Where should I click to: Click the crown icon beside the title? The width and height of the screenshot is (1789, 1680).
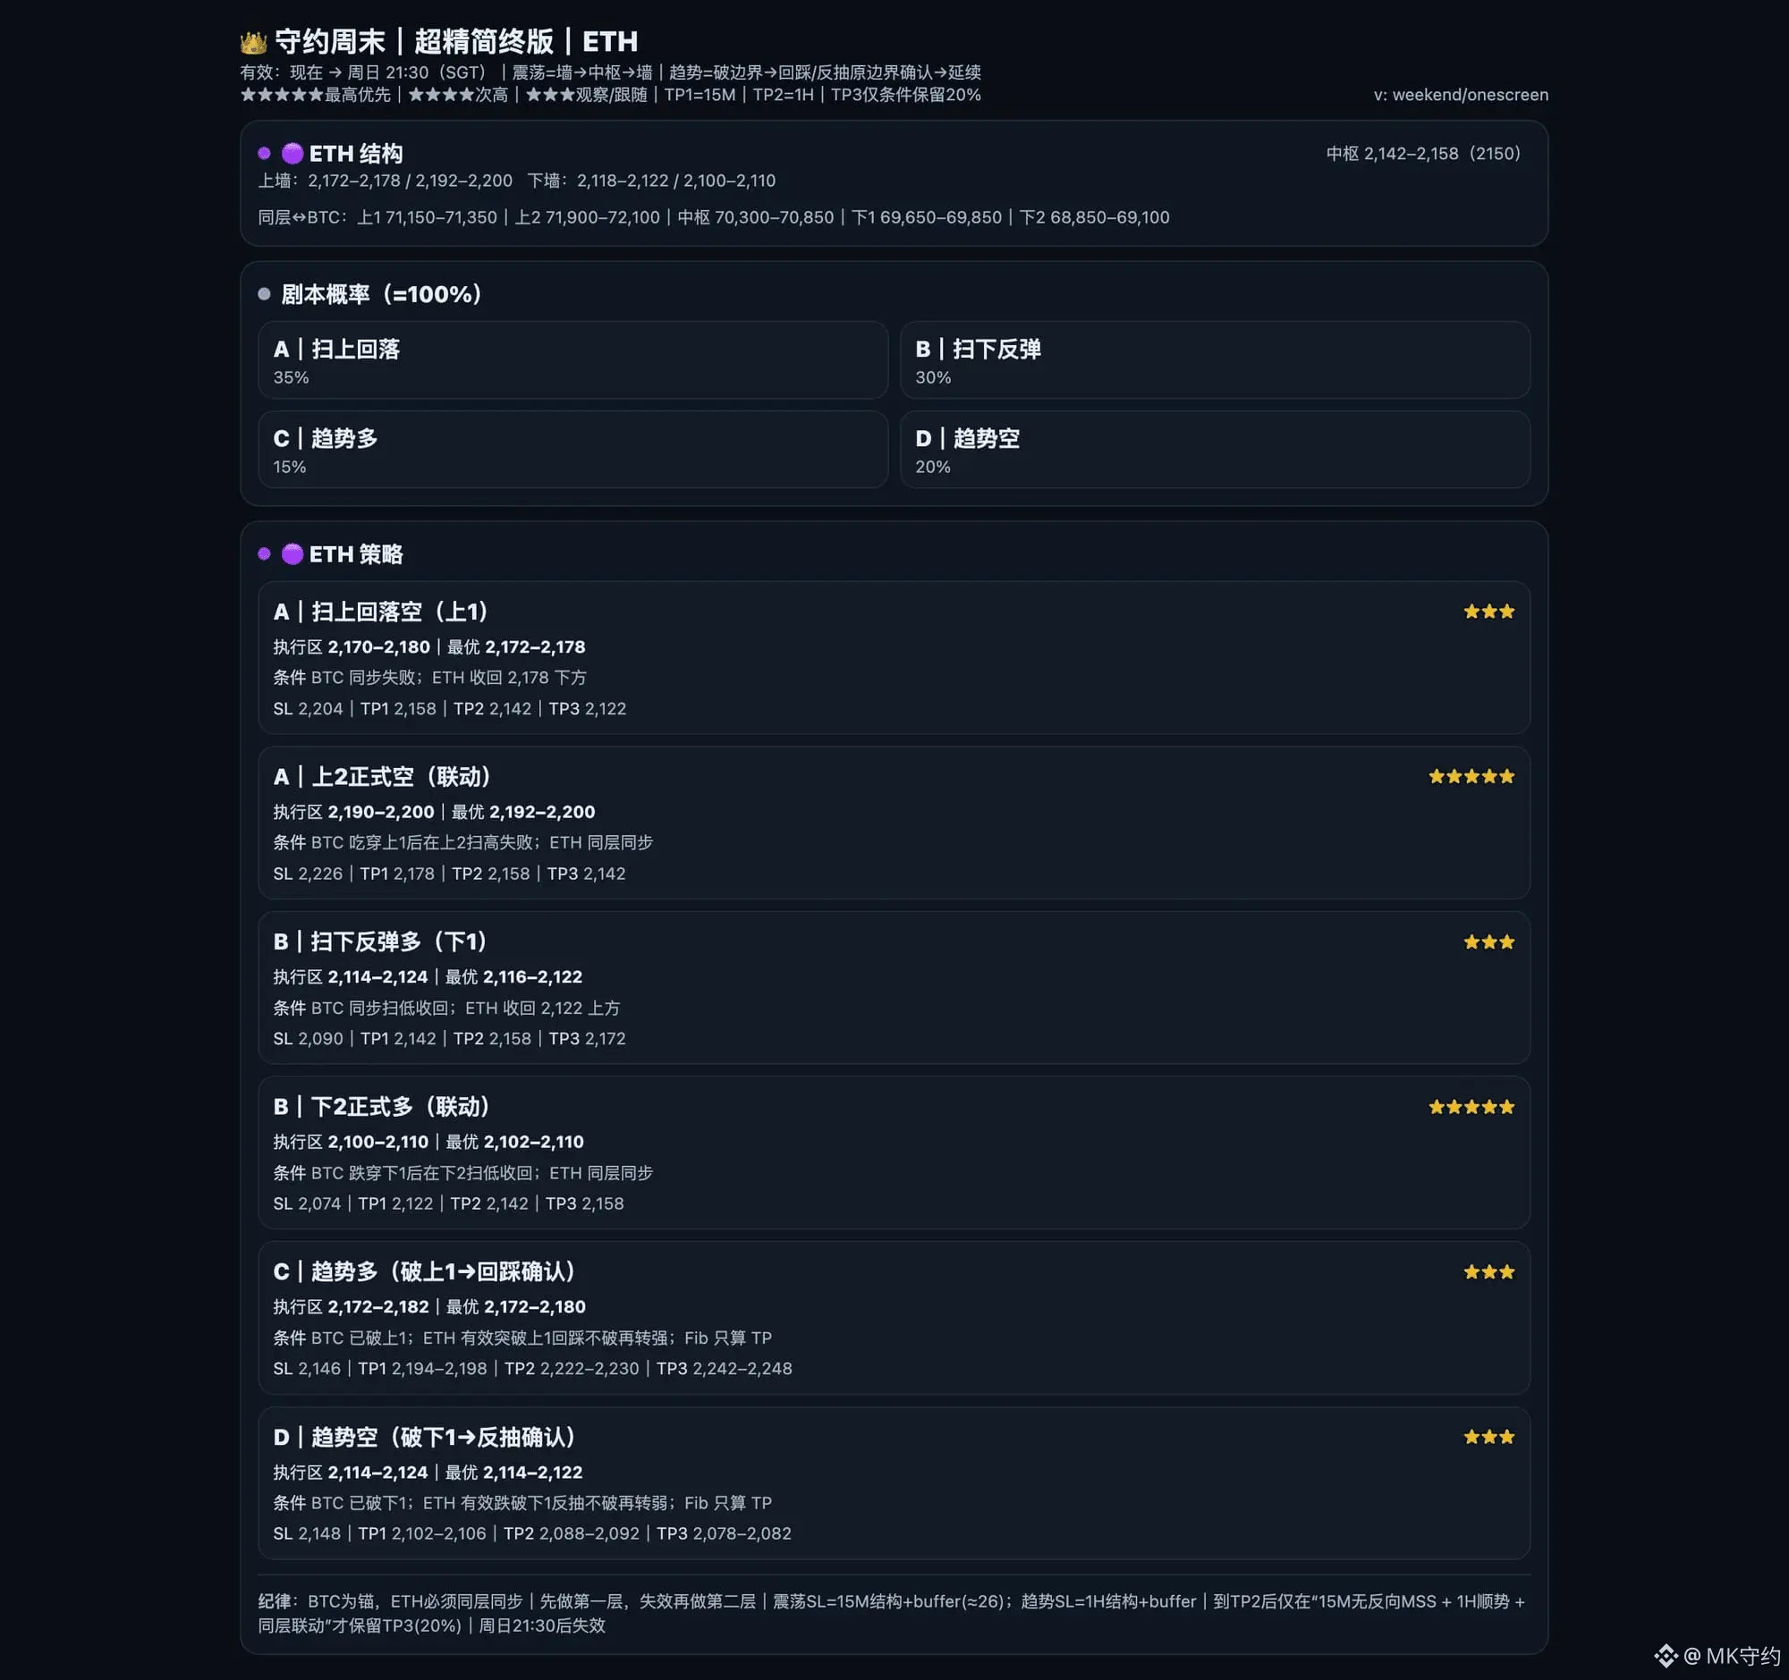point(254,42)
